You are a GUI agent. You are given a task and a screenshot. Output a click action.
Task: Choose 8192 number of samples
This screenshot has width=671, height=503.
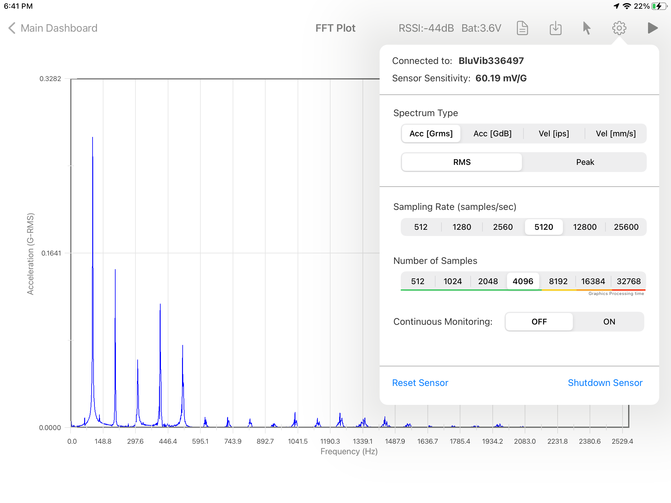[558, 281]
